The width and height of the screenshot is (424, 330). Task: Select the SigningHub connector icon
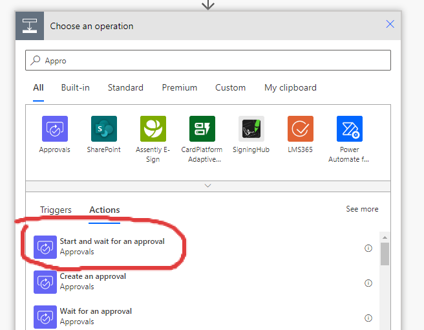pyautogui.click(x=251, y=129)
